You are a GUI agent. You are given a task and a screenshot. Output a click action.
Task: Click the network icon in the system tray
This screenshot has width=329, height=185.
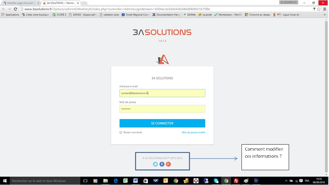(296, 181)
